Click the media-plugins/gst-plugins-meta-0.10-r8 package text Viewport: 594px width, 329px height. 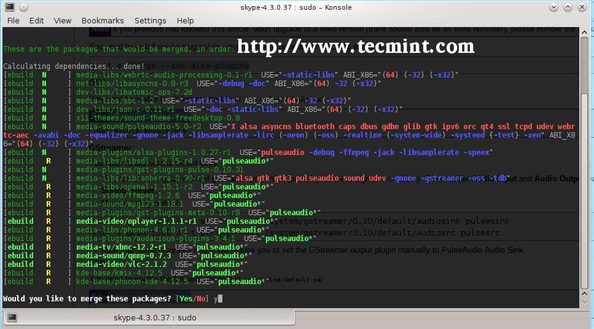click(x=158, y=213)
